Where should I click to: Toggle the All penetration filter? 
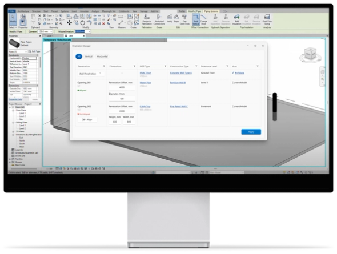click(x=79, y=57)
